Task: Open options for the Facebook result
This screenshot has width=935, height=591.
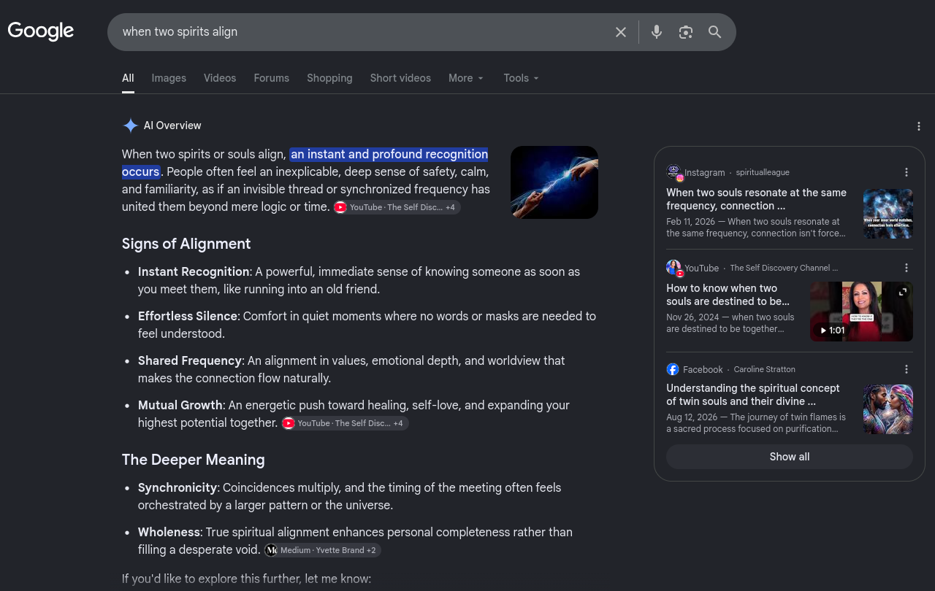Action: (907, 369)
